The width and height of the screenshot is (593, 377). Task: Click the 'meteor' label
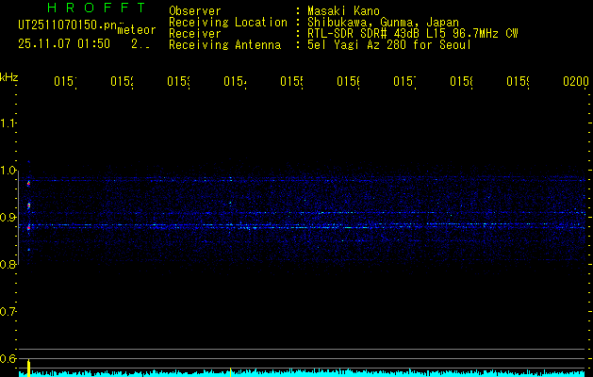click(137, 30)
